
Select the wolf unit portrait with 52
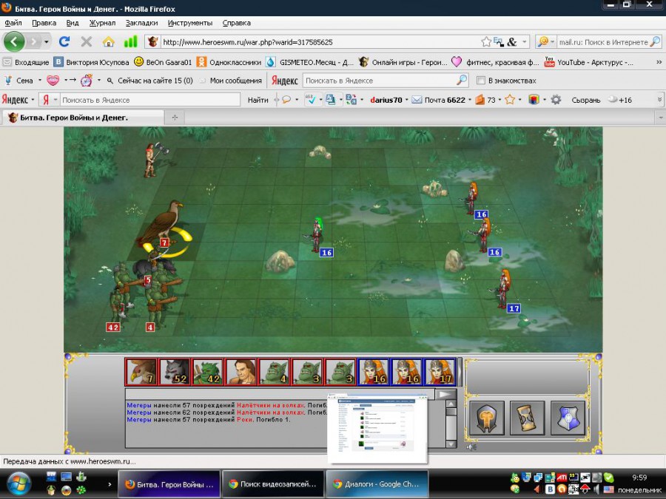pos(173,372)
